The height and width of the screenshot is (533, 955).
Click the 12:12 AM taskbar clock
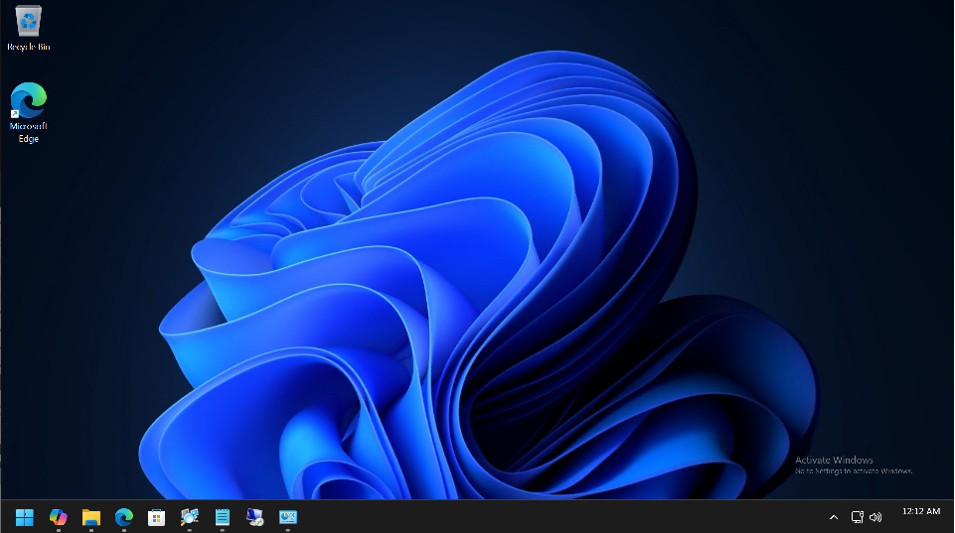[x=920, y=511]
